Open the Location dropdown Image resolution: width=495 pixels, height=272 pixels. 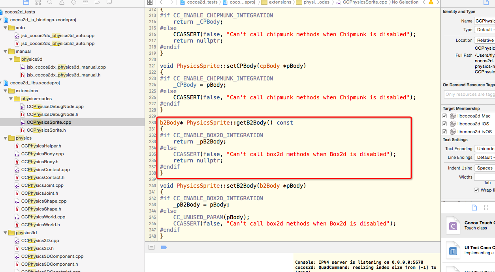click(485, 40)
